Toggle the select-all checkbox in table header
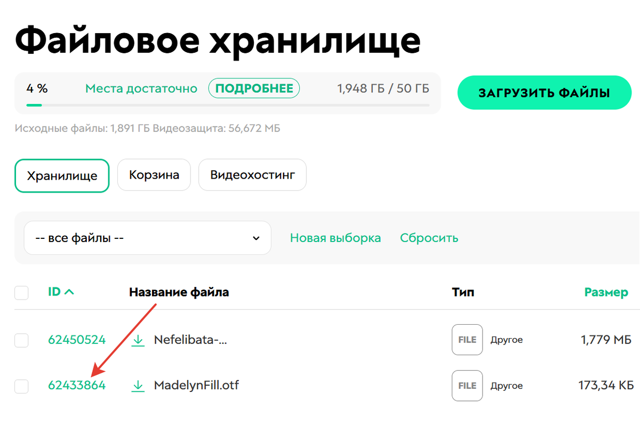The image size is (640, 425). point(21,293)
